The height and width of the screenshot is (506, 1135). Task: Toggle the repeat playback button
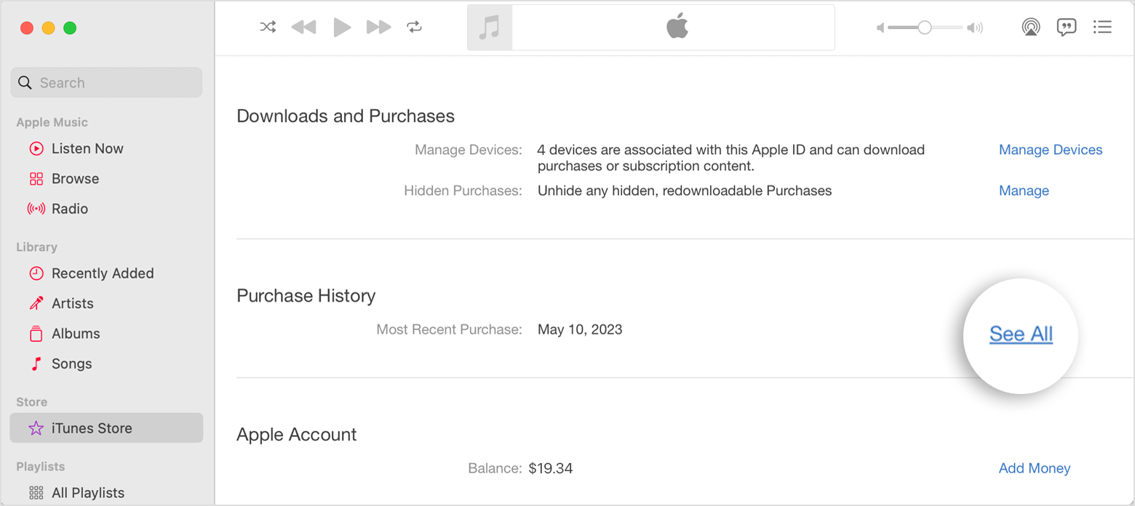coord(414,28)
